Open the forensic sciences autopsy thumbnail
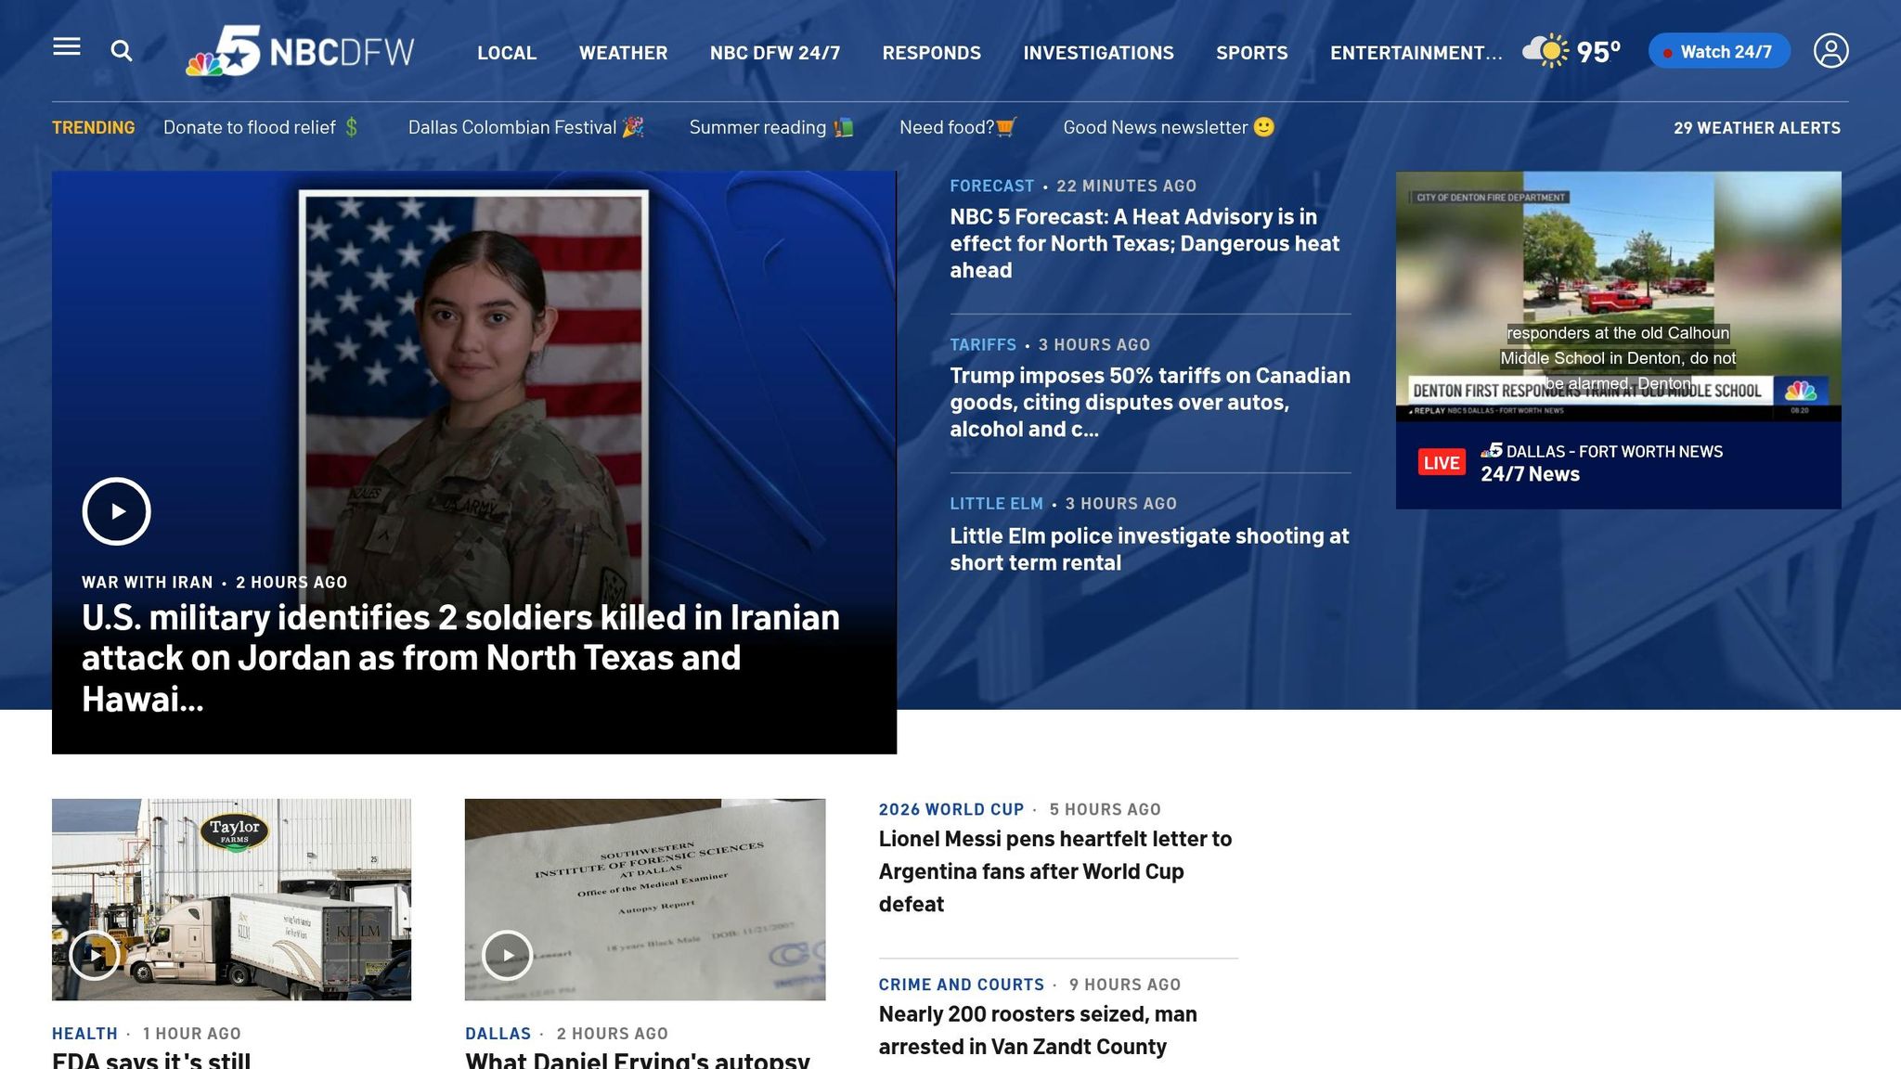The width and height of the screenshot is (1901, 1069). pos(645,899)
